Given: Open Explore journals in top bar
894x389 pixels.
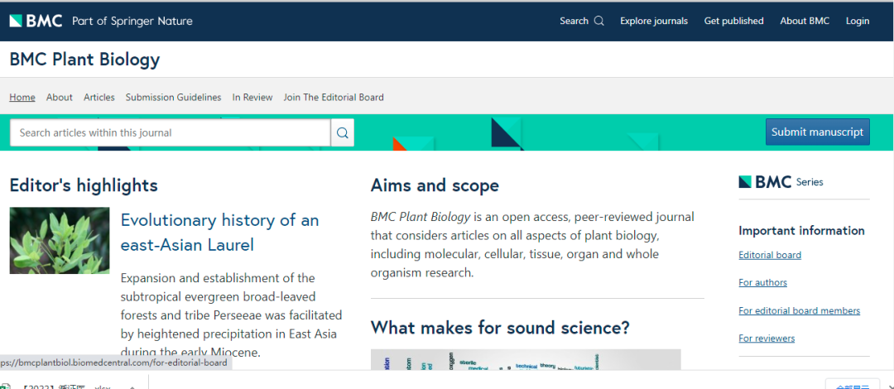Looking at the screenshot, I should coord(654,21).
